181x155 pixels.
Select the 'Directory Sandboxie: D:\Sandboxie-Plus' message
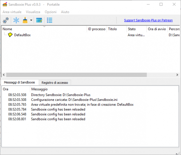[90, 95]
